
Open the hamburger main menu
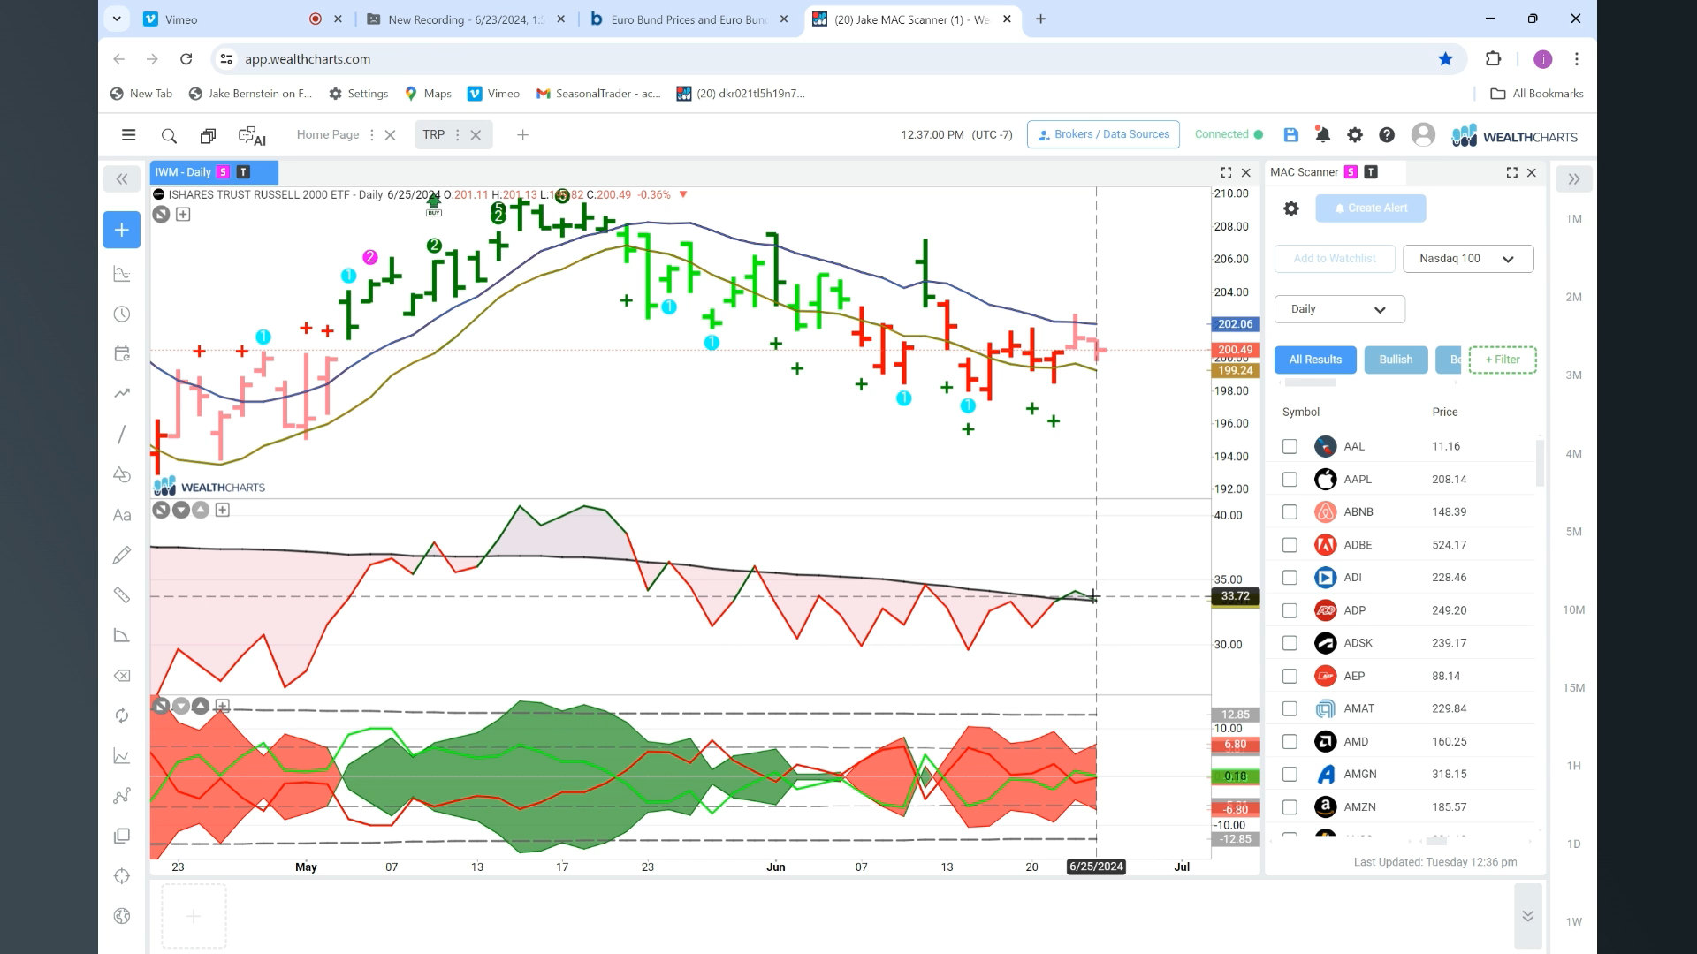tap(128, 135)
